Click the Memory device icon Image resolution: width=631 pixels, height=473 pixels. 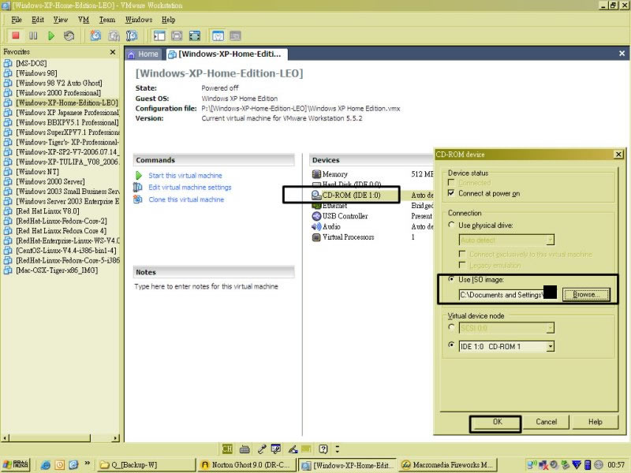(316, 174)
